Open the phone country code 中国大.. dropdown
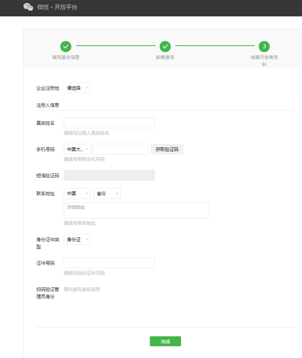Image resolution: width=302 pixels, height=358 pixels. 77,149
